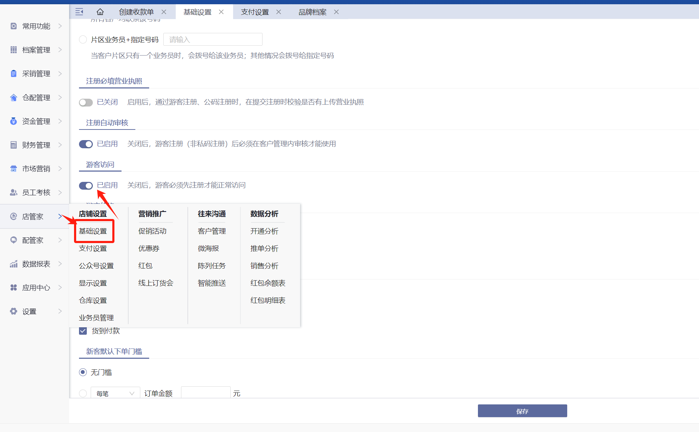Uncheck the 货到付款 checkbox
Image resolution: width=699 pixels, height=432 pixels.
click(83, 331)
